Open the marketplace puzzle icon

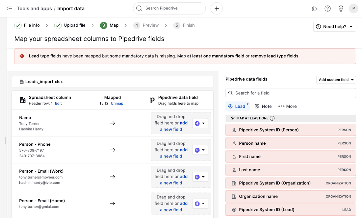(314, 9)
